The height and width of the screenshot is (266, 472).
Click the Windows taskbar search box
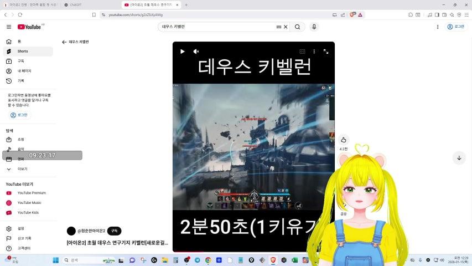click(89, 260)
